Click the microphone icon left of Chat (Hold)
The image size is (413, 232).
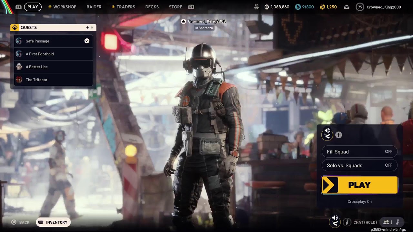coord(347,222)
